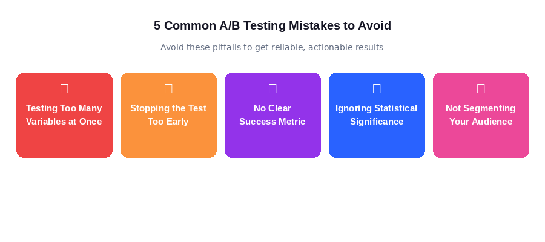Click the "5 Common A/B Testing Mistakes" headline
The height and width of the screenshot is (242, 545).
click(x=272, y=25)
